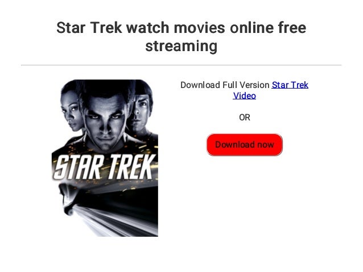363x272 pixels.
Task: Click the word online in the heading
Action: [251, 28]
